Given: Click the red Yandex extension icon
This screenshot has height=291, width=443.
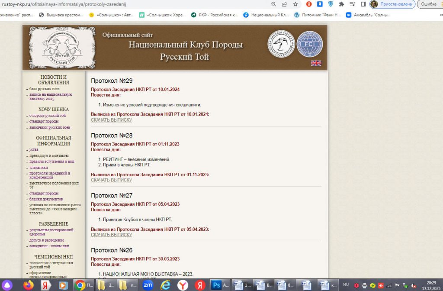Looking at the screenshot, I should tap(309, 4).
